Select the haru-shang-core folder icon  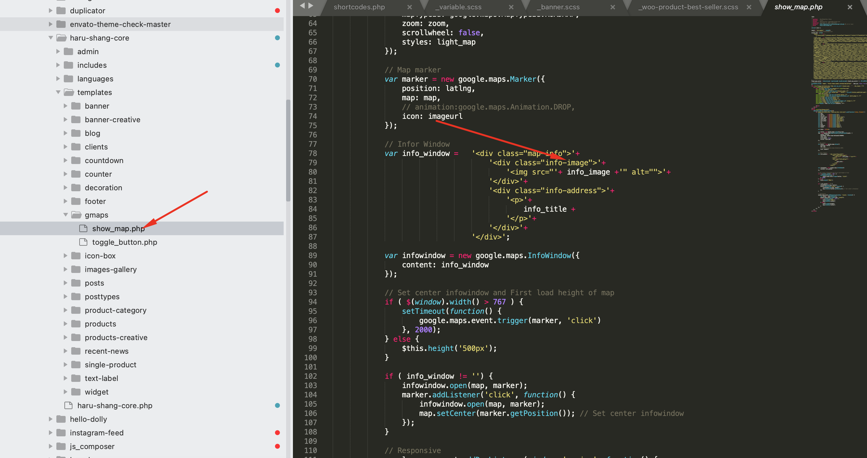tap(61, 38)
